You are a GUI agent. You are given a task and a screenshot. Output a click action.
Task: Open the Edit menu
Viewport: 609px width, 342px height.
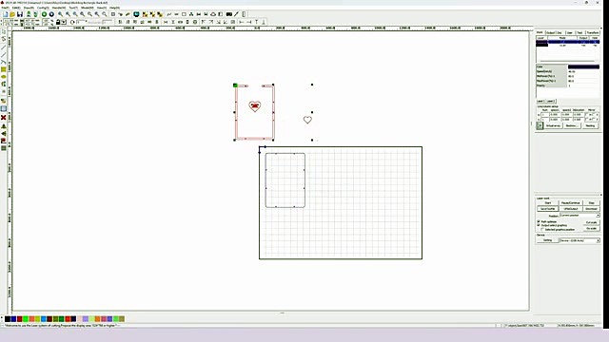pos(16,8)
